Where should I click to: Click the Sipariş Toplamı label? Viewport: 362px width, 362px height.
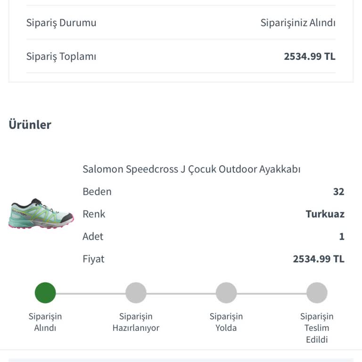(x=61, y=57)
